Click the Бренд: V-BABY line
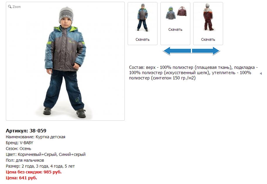 [20, 143]
